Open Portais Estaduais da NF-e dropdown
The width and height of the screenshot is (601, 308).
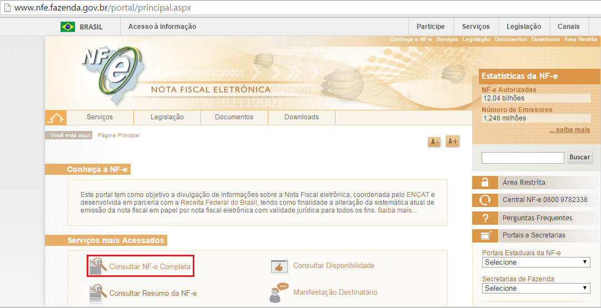[536, 262]
